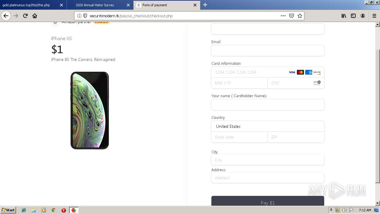
Task: Click the iPhone XS product title
Action: click(x=61, y=38)
